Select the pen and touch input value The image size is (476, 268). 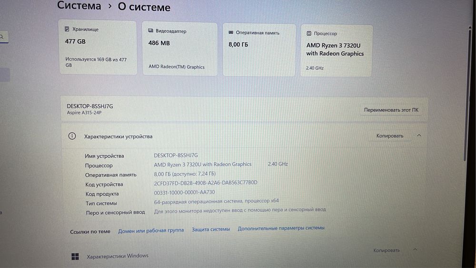tap(240, 210)
